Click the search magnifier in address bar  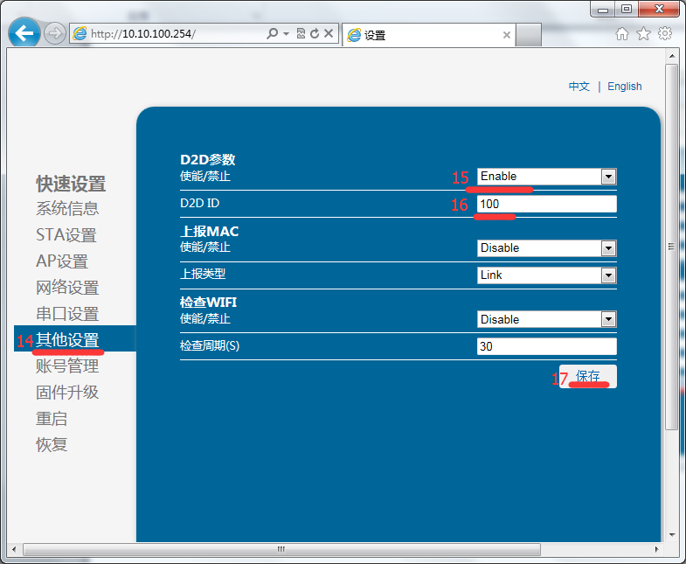272,34
